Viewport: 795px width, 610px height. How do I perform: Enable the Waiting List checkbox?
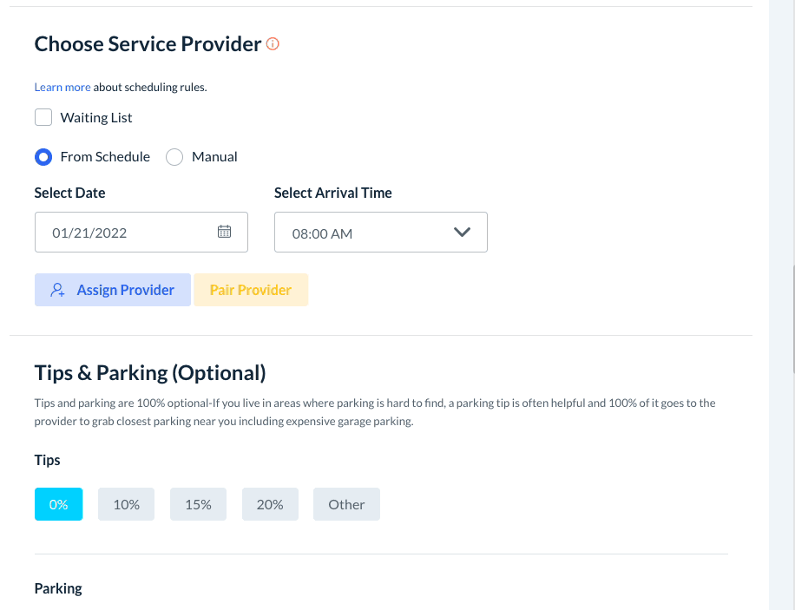click(x=43, y=117)
